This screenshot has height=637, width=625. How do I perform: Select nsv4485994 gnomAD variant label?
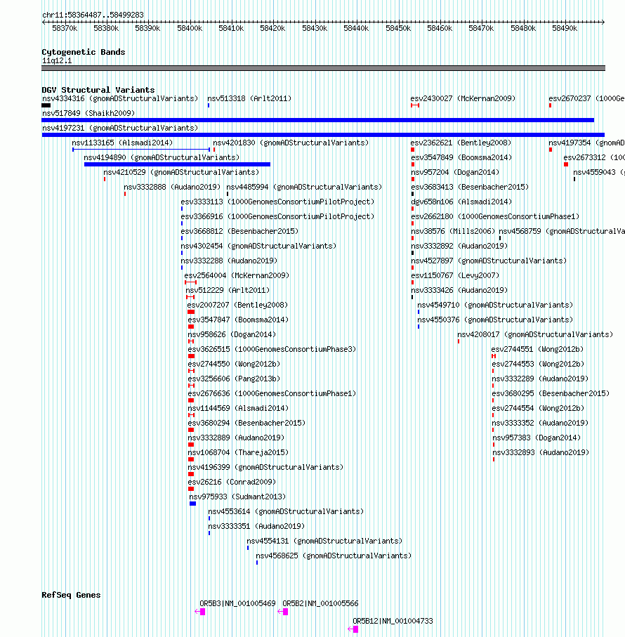(304, 188)
